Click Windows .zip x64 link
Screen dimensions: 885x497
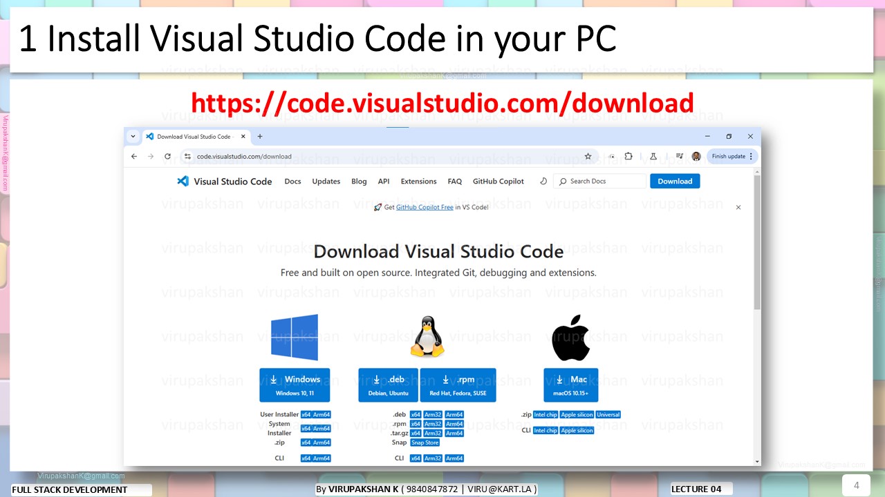306,442
